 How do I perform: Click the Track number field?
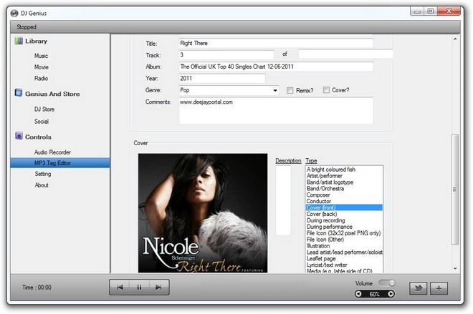[x=226, y=55]
